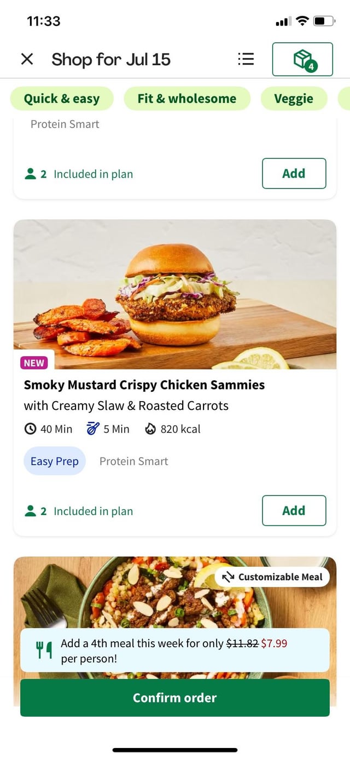350x759 pixels.
Task: Add the top Protein Smart meal
Action: coord(294,174)
